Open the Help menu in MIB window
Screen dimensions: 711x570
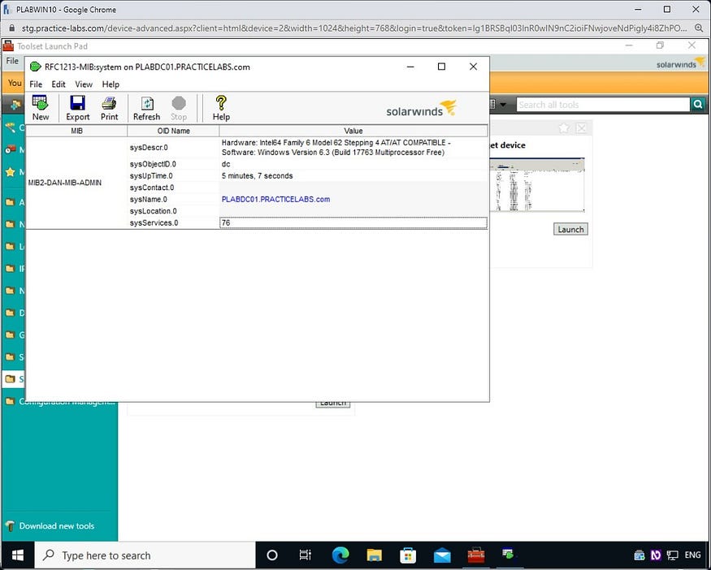pos(111,84)
